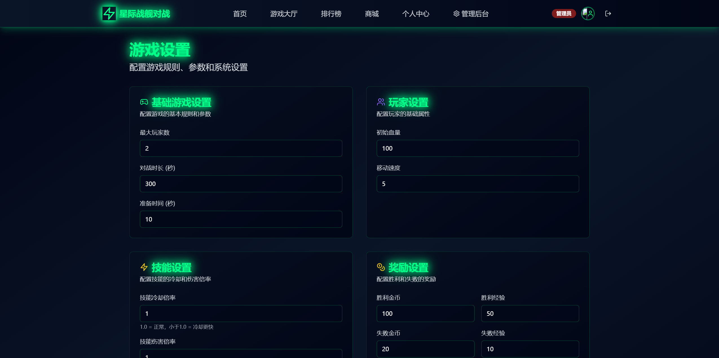The width and height of the screenshot is (719, 358).
Task: Select the 初始血量 field
Action: [478, 148]
